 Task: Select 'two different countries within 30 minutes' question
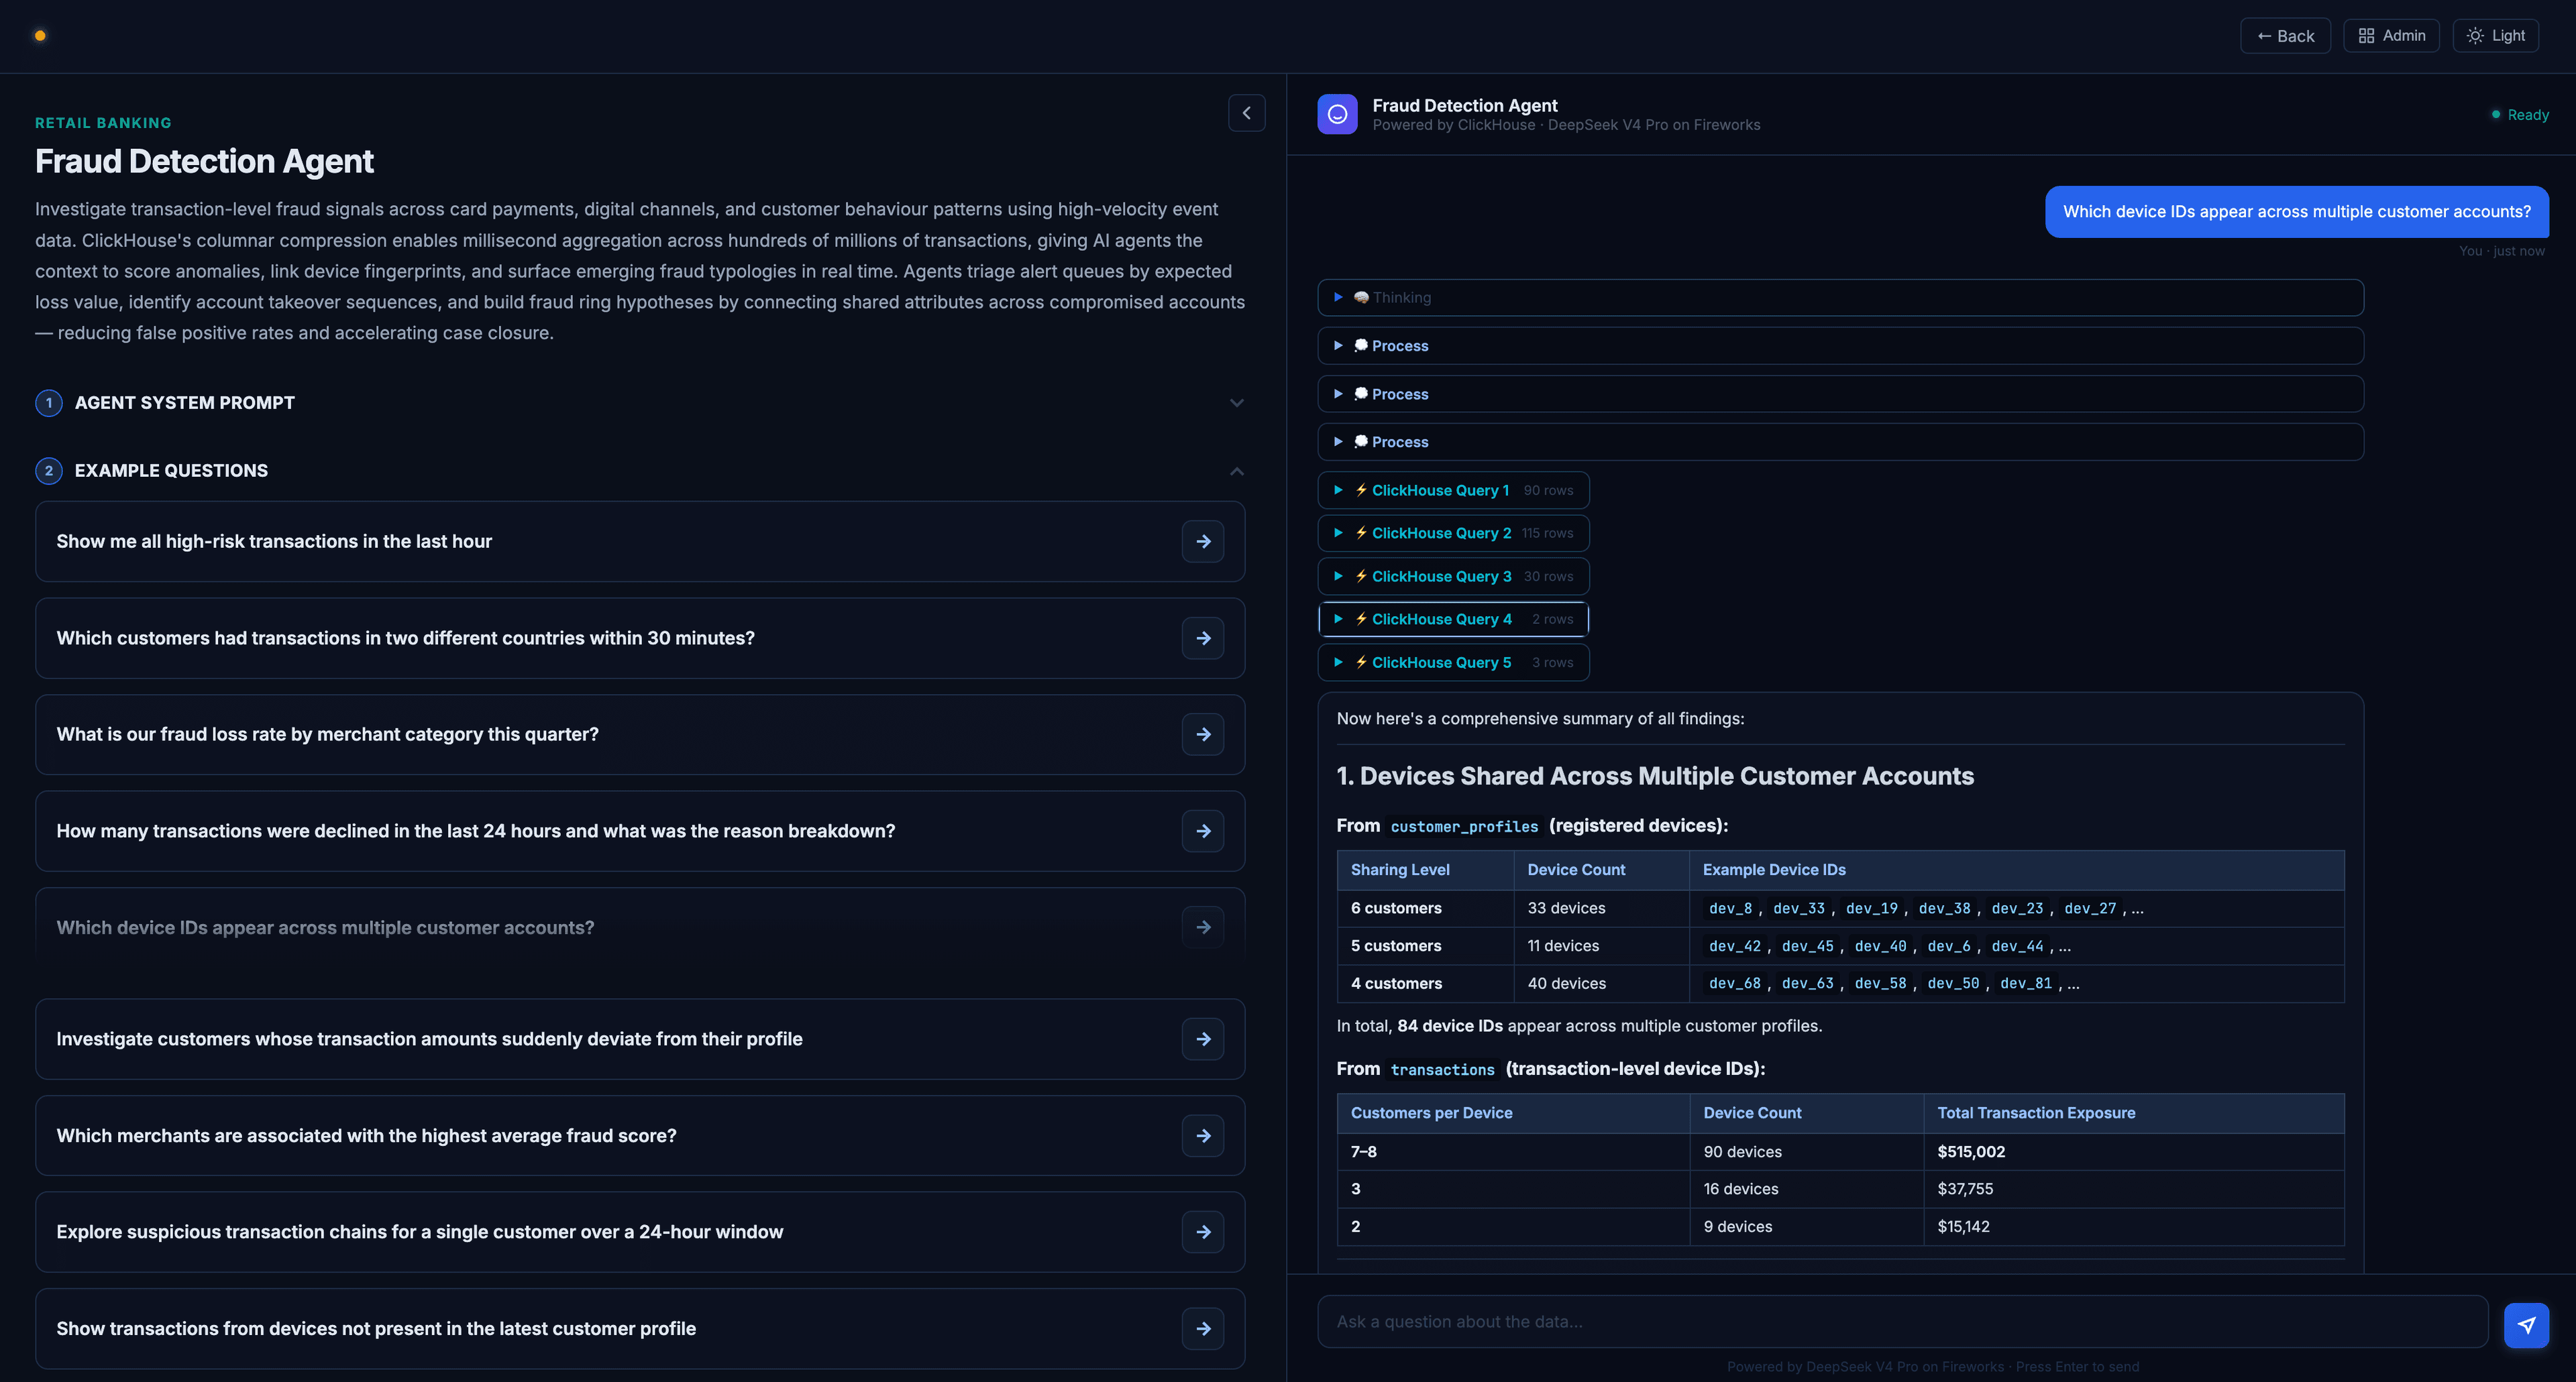pyautogui.click(x=640, y=638)
